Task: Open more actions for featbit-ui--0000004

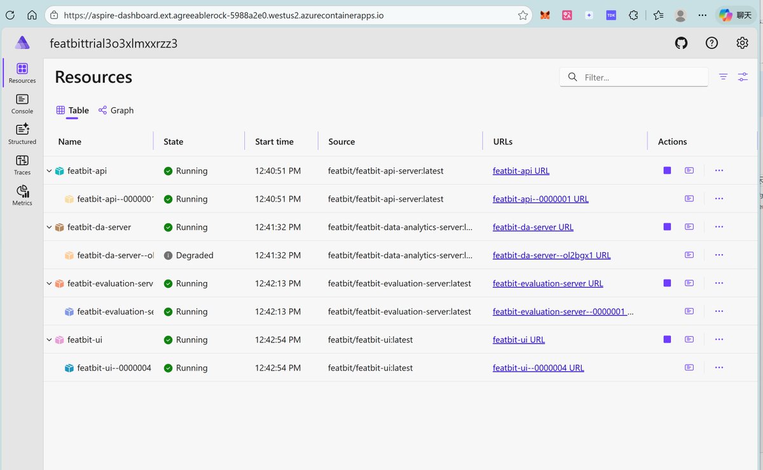Action: coord(719,367)
